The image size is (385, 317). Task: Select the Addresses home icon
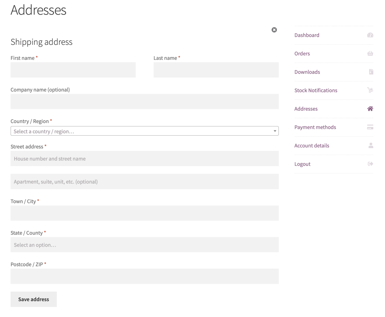370,108
